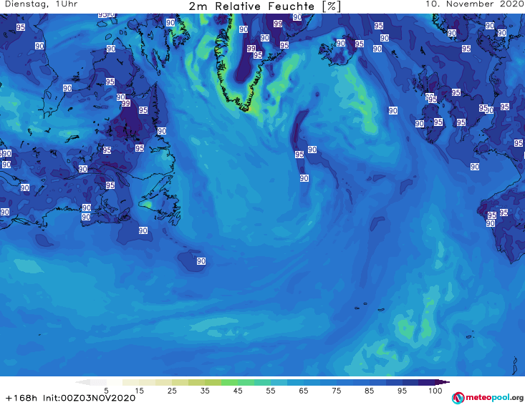
Task: Click the date "10. November 2020"
Action: pyautogui.click(x=474, y=4)
